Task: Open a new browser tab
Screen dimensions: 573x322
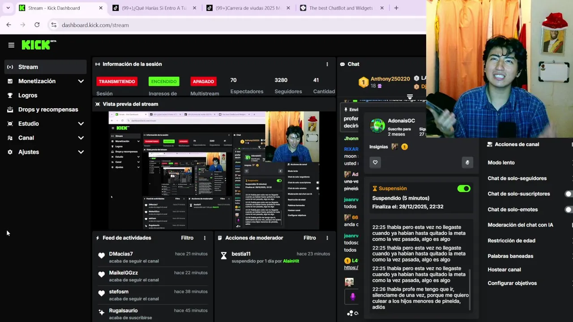Action: click(396, 8)
